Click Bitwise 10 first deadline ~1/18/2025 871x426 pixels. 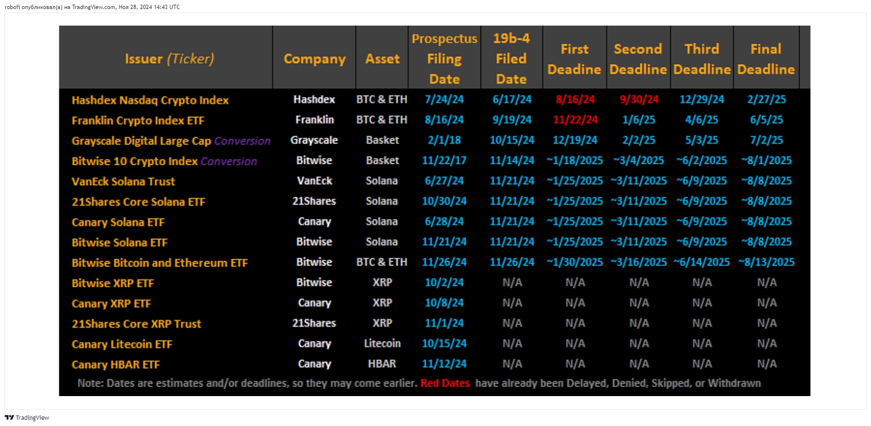coord(575,161)
